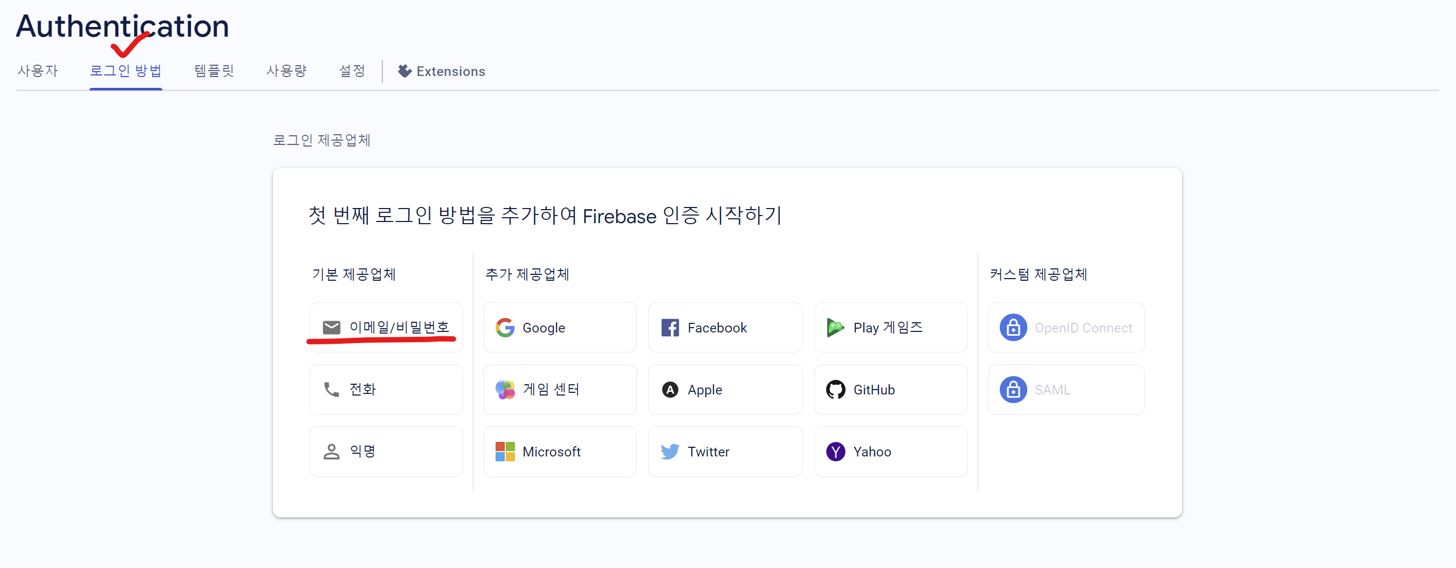Click the Microsoft four-square logo
Viewport: 1456px width, 568px height.
(x=505, y=452)
